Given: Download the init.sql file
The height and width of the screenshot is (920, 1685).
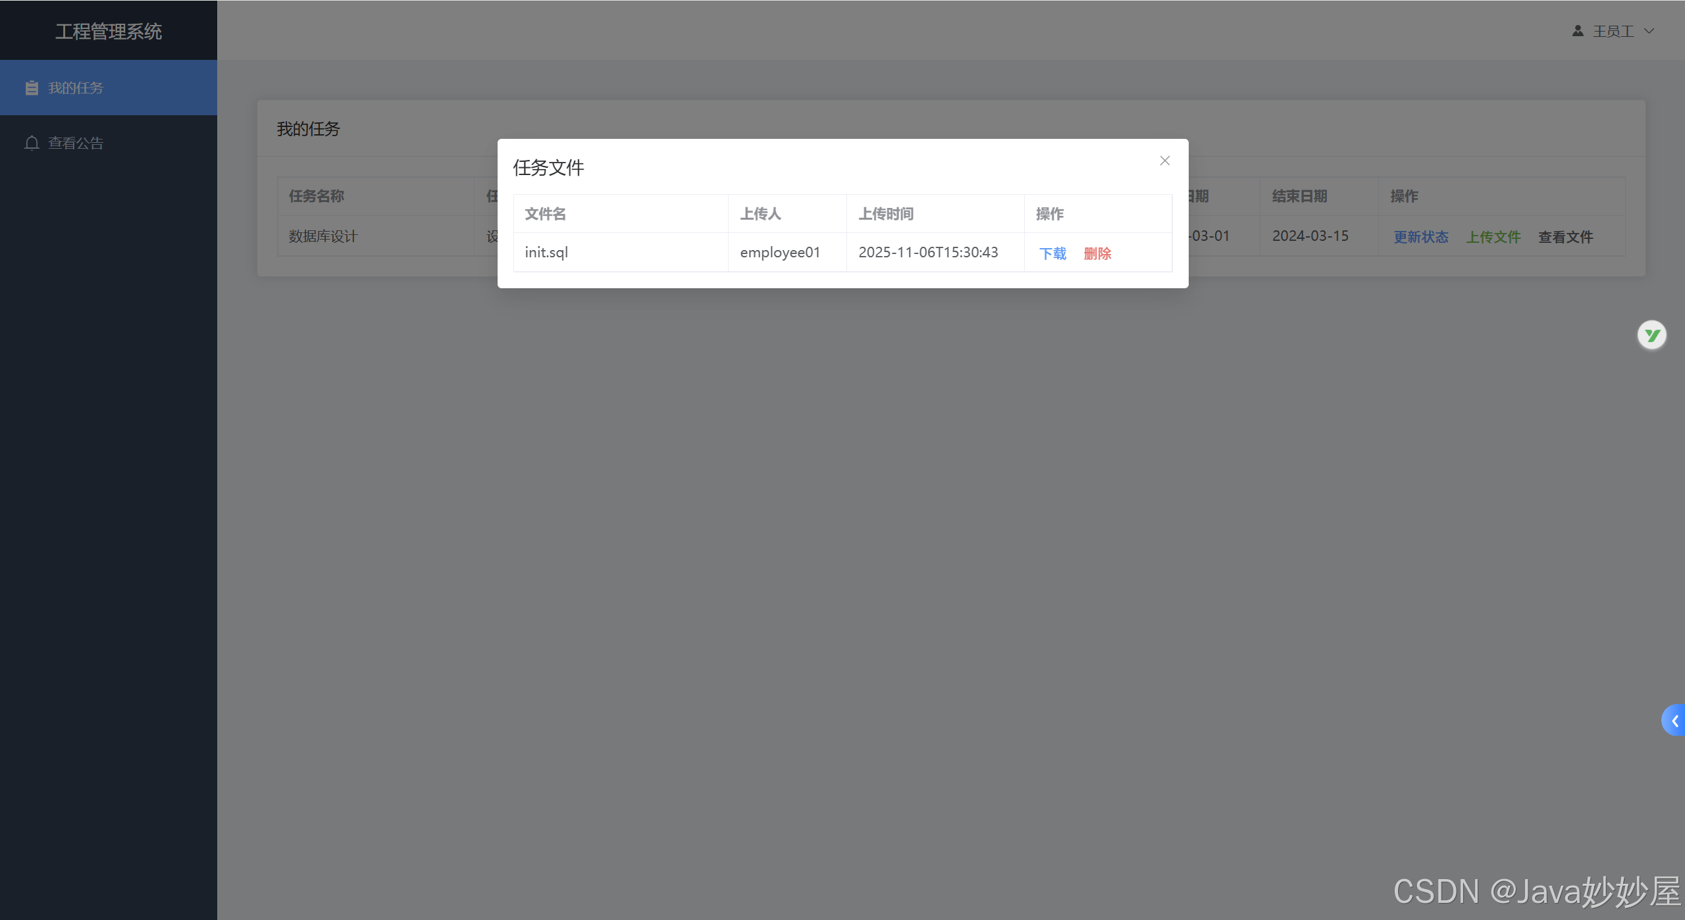Looking at the screenshot, I should (x=1052, y=253).
